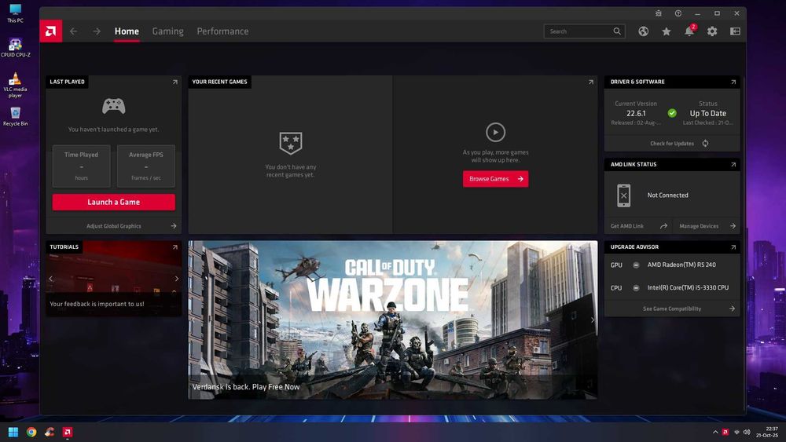Switch to the Performance tab
Image resolution: width=786 pixels, height=442 pixels.
[222, 31]
